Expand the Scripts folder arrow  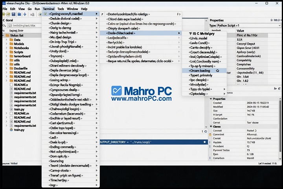(7, 52)
